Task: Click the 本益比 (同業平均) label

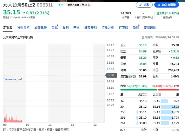Action: click(144, 17)
